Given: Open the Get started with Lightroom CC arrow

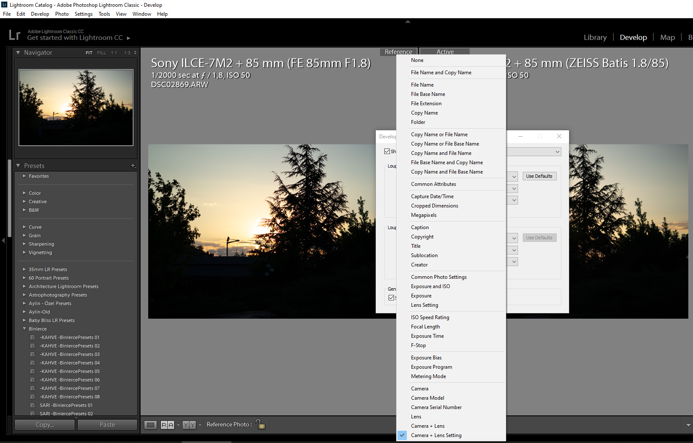Looking at the screenshot, I should [x=129, y=38].
